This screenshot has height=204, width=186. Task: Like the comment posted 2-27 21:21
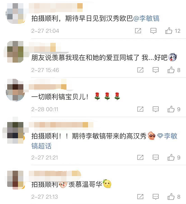pos(171,157)
